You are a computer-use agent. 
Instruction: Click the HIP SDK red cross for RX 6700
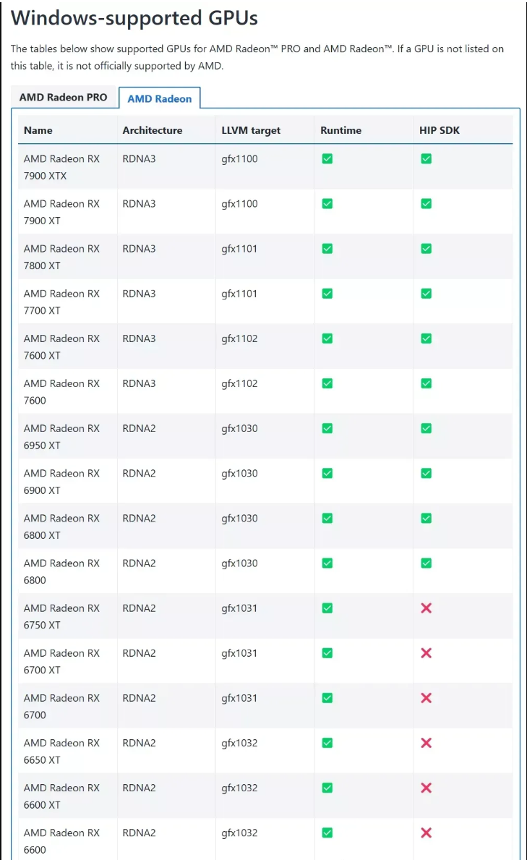coord(426,698)
